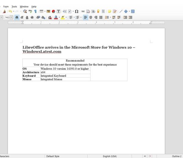Image resolution: width=183 pixels, height=158 pixels.
Task: Click Increase Paragraph Spacing icon
Action: click(114, 17)
